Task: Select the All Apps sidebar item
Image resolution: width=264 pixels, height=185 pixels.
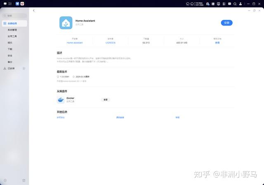Action: pyautogui.click(x=14, y=23)
